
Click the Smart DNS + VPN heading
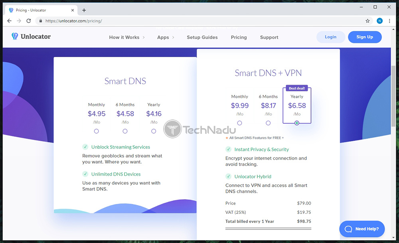click(x=268, y=73)
